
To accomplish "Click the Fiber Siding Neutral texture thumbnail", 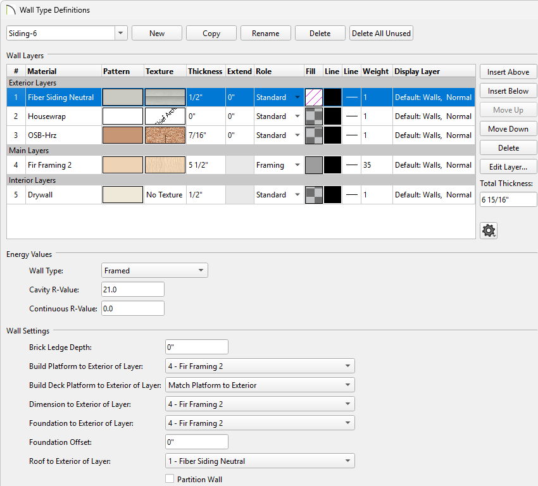I will pyautogui.click(x=165, y=97).
